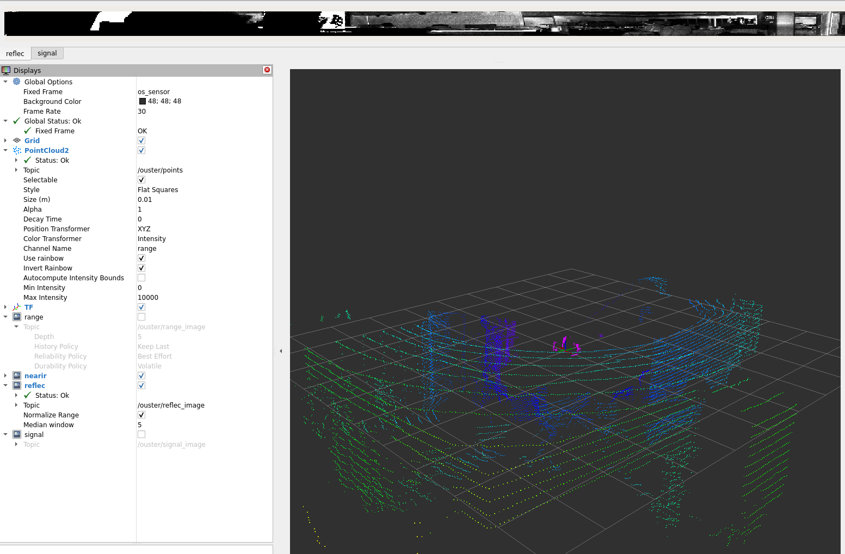Toggle the Selectable checkbox
This screenshot has height=554, width=845.
(x=141, y=180)
